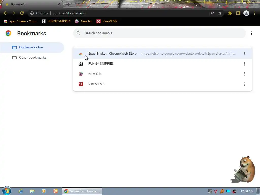
Task: Open New Tab from the bookmarks bar
Action: (x=84, y=21)
